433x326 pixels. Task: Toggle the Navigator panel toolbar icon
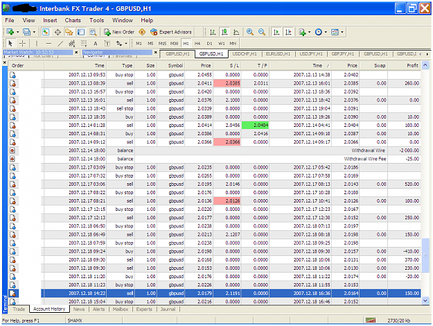69,32
